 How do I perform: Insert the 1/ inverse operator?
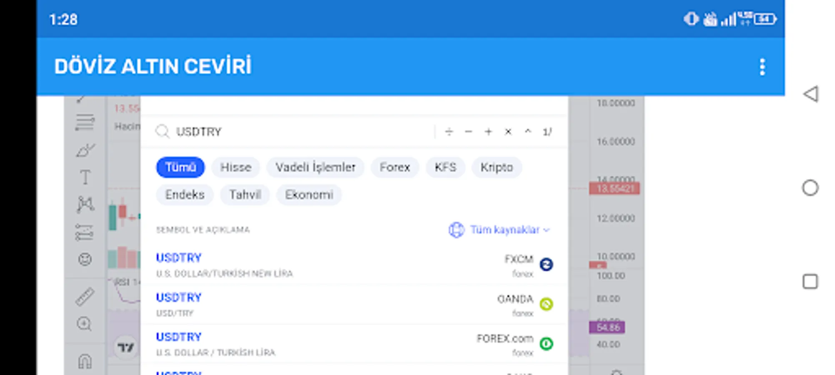point(547,132)
